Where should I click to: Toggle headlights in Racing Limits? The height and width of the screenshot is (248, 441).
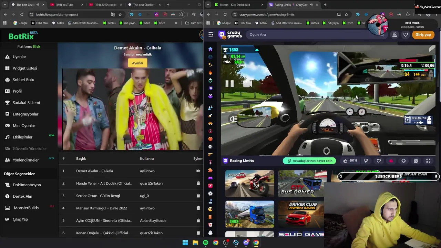coord(234,119)
